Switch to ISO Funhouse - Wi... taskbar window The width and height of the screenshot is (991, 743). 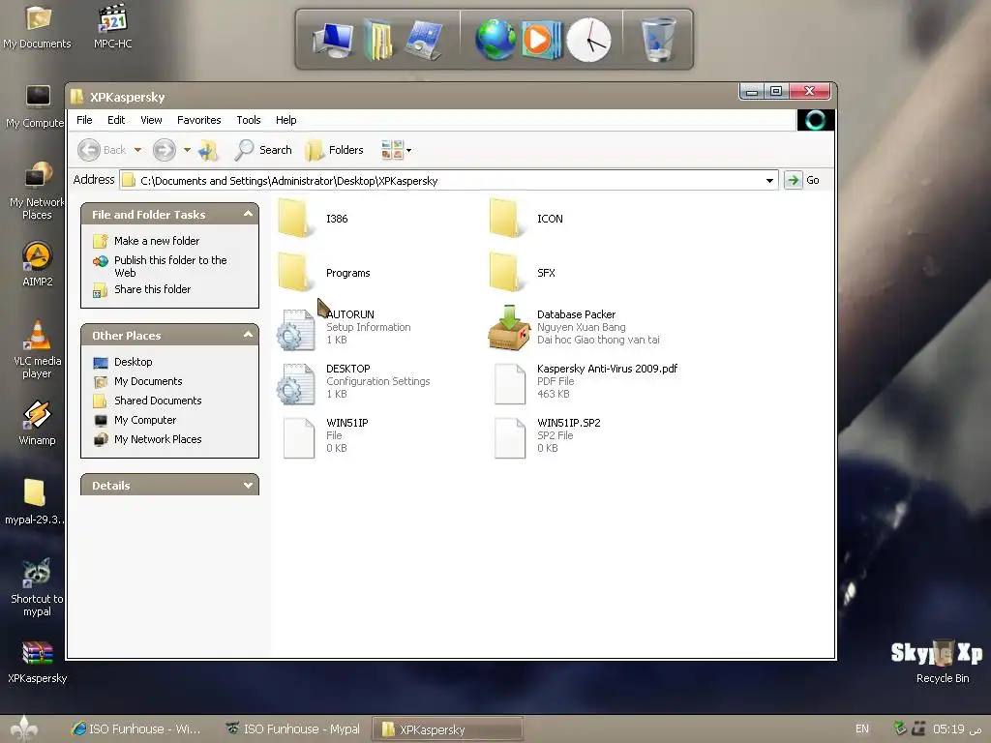[135, 729]
